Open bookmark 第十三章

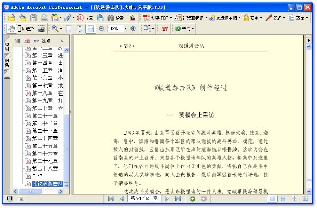(44, 55)
